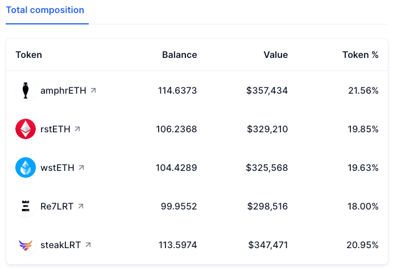Click the rstETH balance 106.2368
The height and width of the screenshot is (268, 393).
pyautogui.click(x=176, y=129)
